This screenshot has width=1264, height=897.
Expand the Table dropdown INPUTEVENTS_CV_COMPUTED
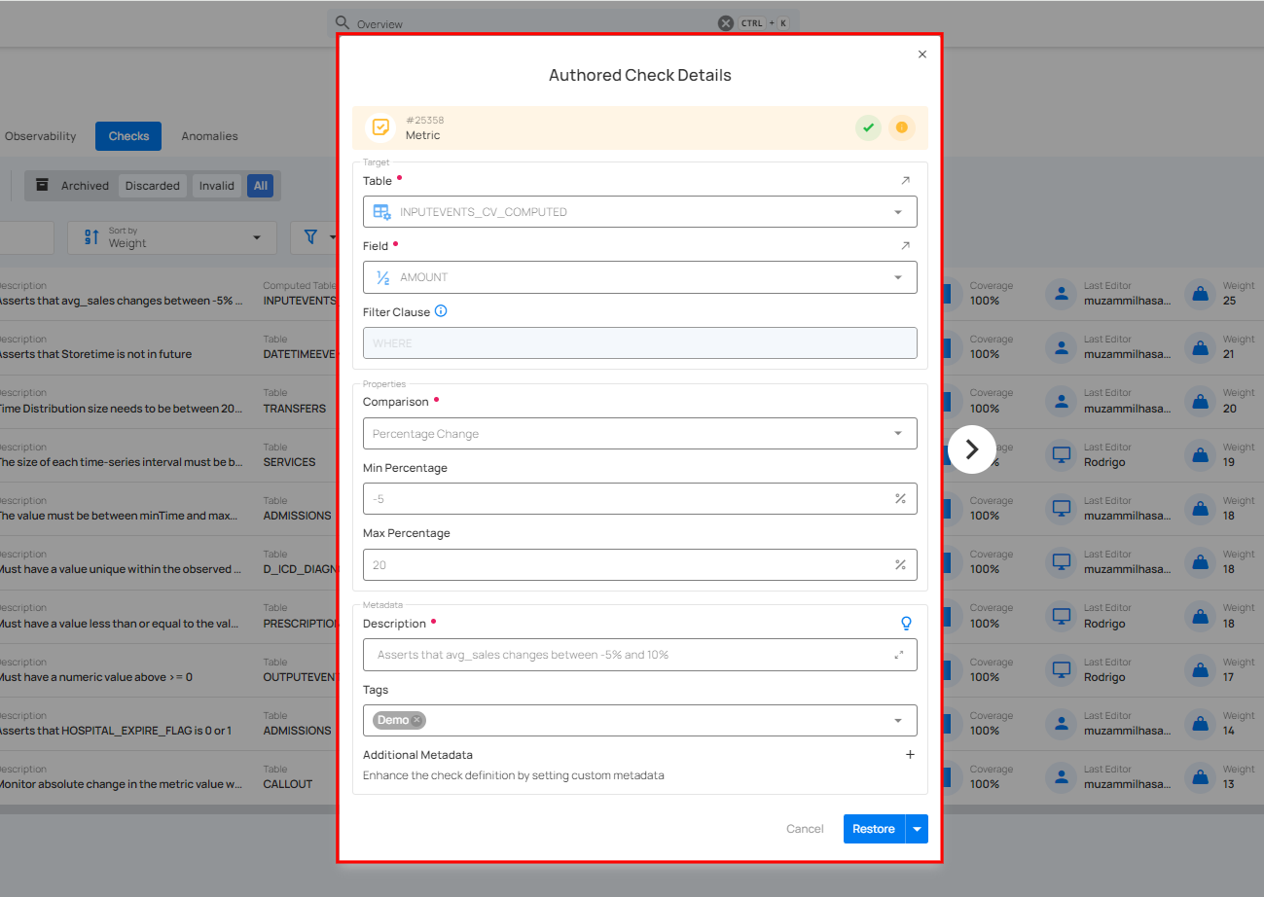click(x=640, y=212)
